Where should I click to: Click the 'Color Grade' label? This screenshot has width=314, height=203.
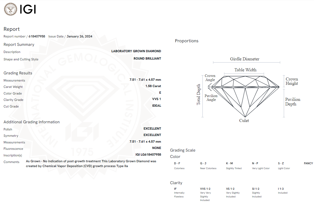coord(13,93)
